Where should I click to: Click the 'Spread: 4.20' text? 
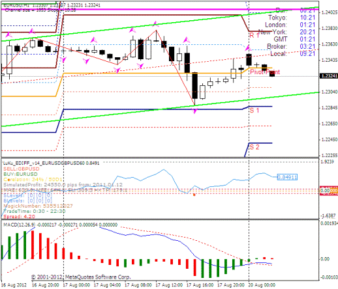[x=19, y=217]
